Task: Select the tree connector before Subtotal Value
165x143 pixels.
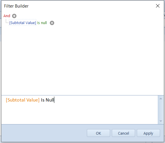Action: 7,21
